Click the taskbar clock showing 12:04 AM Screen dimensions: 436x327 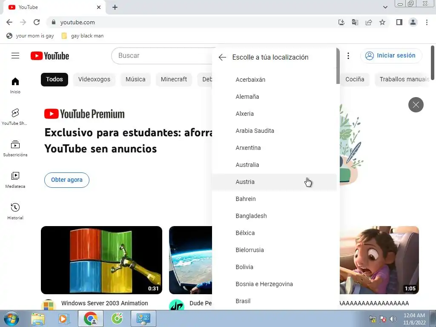[414, 319]
